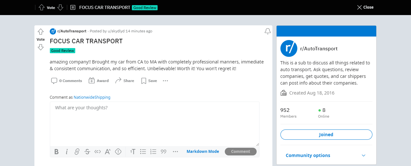Screen dimensions: 411x166
Task: Open NationwideShipping profile link
Action: (x=92, y=97)
